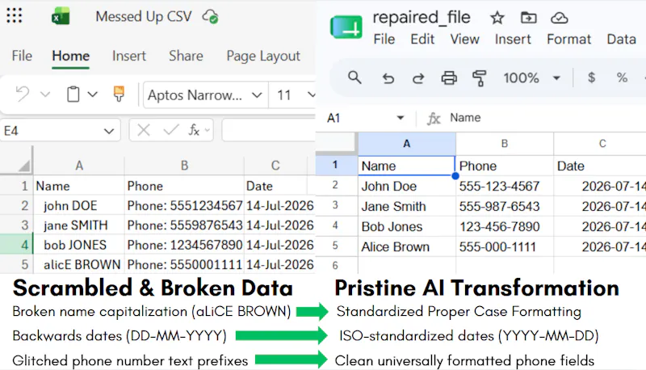Open the font size 11 dropdown
This screenshot has width=646, height=370.
point(312,95)
